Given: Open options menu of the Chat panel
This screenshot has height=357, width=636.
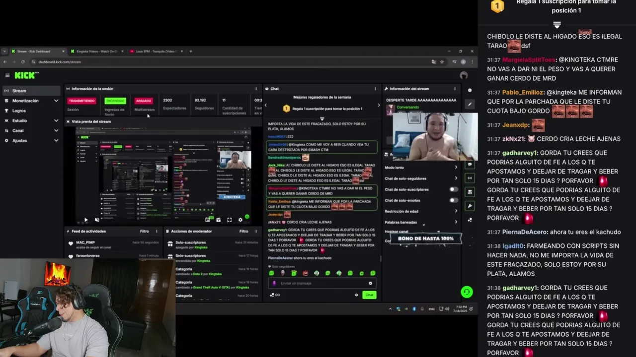Looking at the screenshot, I should [375, 89].
